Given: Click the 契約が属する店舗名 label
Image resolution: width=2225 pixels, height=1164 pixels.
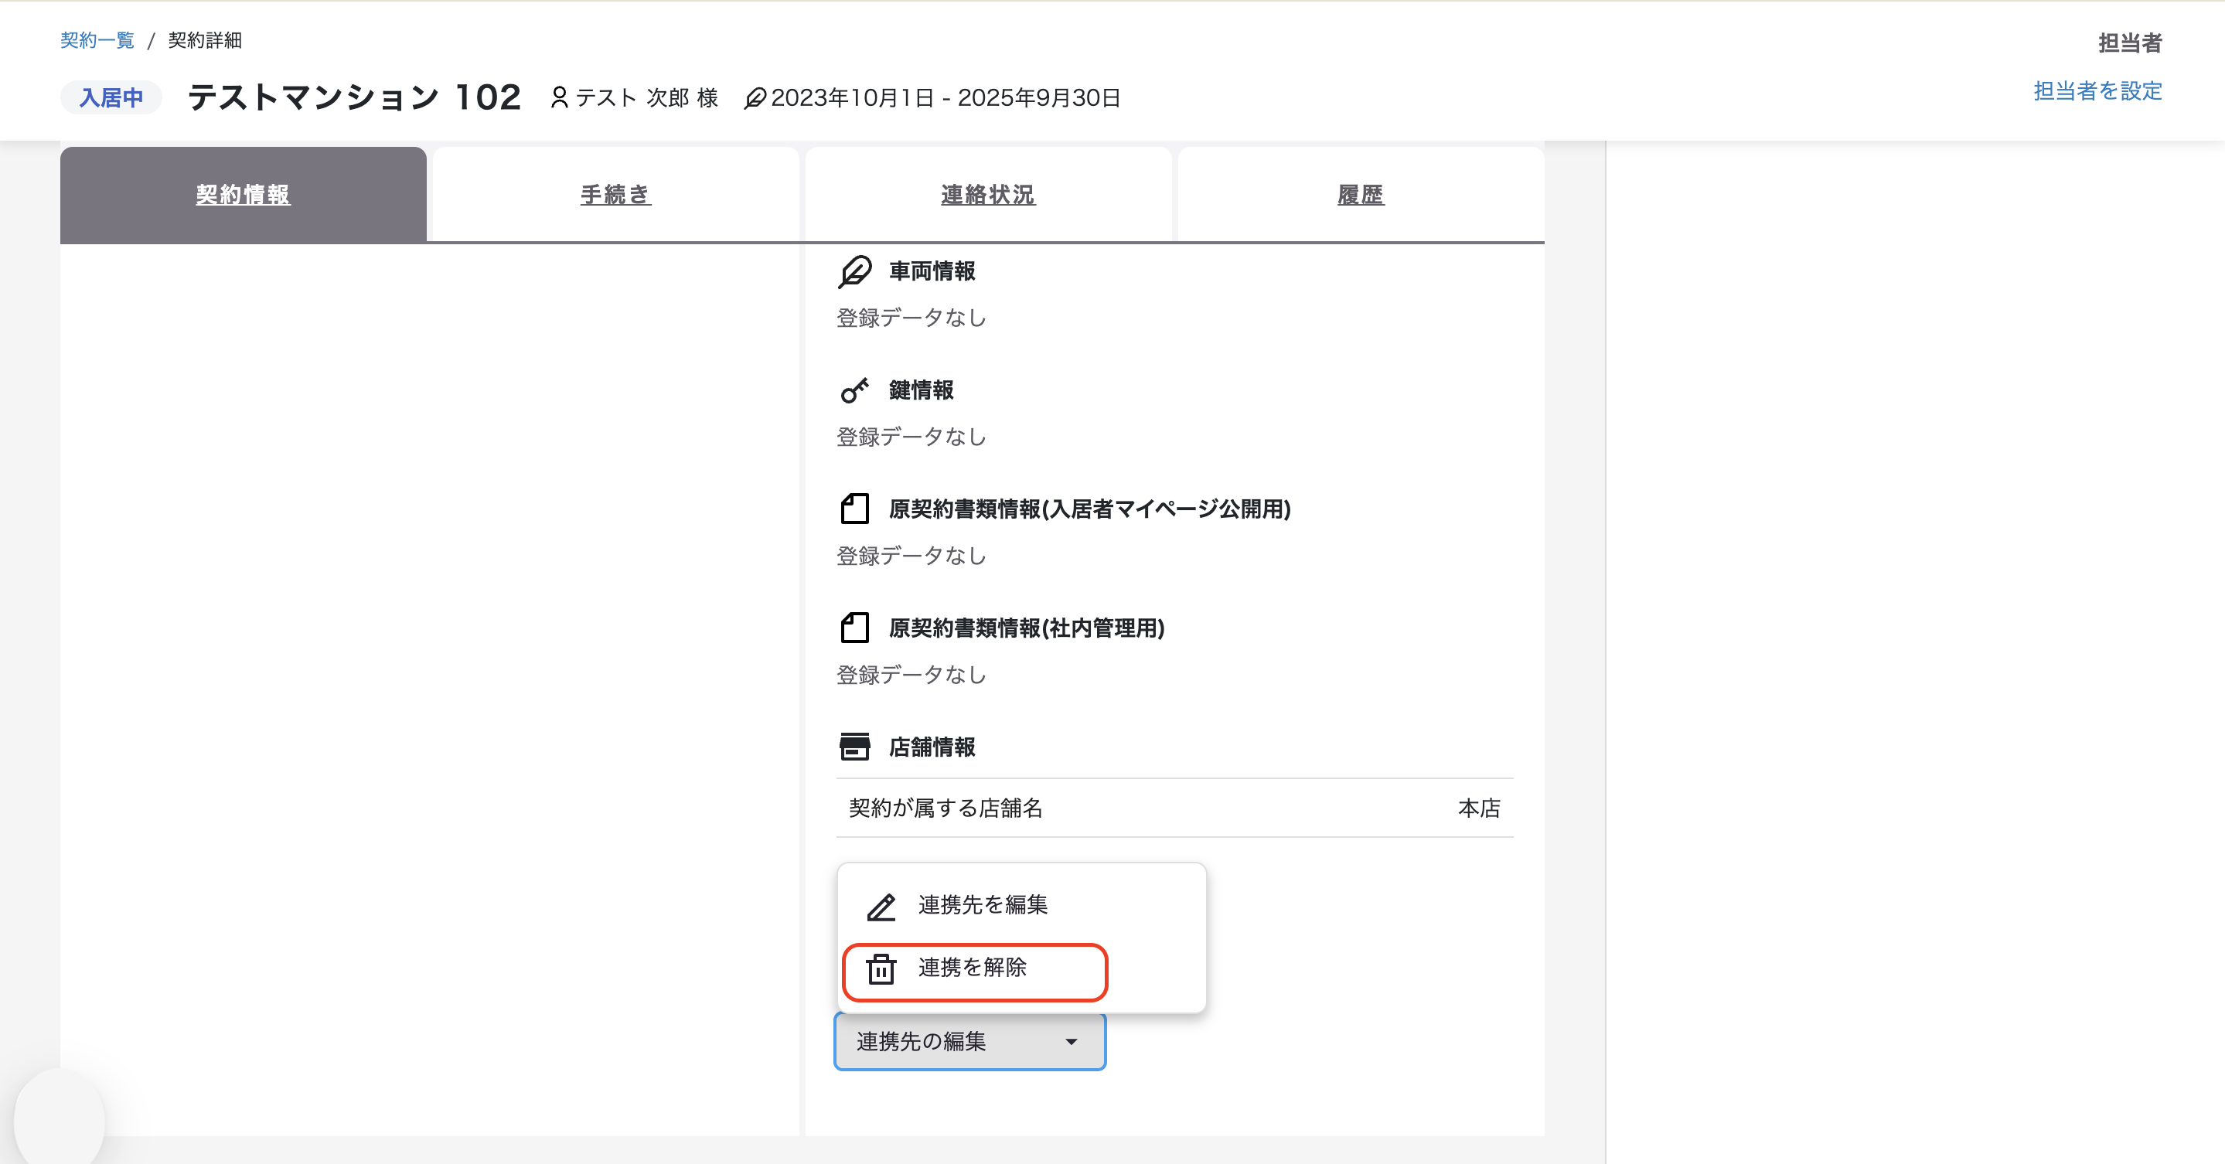Looking at the screenshot, I should [x=946, y=808].
